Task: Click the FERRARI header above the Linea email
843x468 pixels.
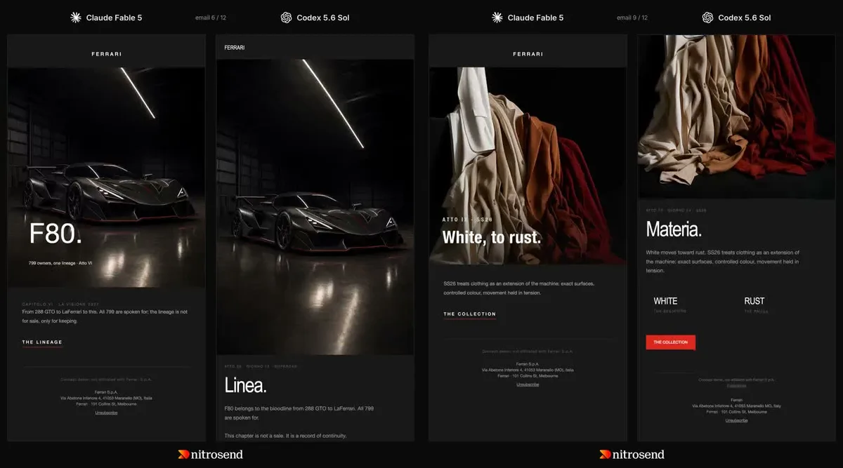Action: pos(235,48)
